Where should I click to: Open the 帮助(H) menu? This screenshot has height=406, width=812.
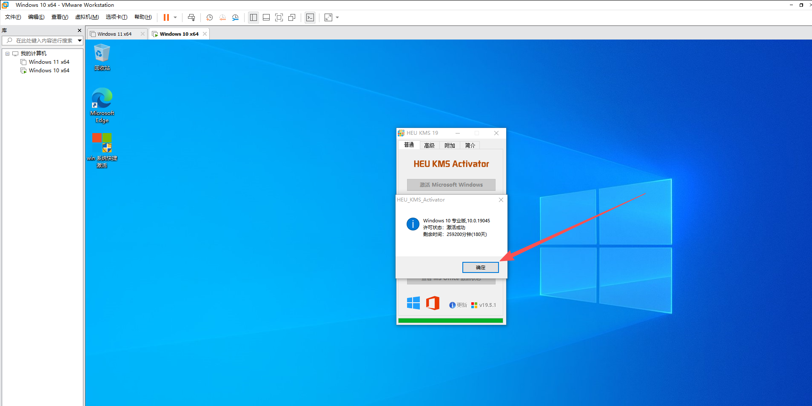coord(143,17)
